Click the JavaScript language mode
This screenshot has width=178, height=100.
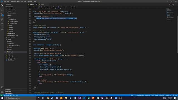pos(162,96)
